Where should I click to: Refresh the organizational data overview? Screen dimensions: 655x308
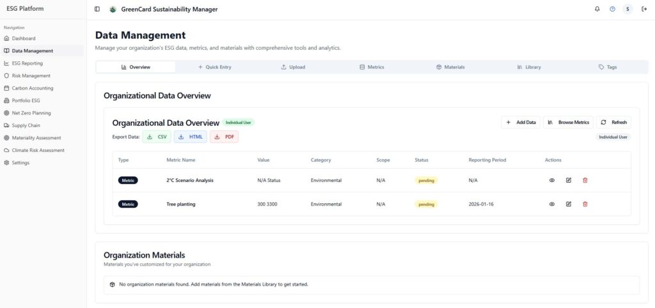pos(613,122)
